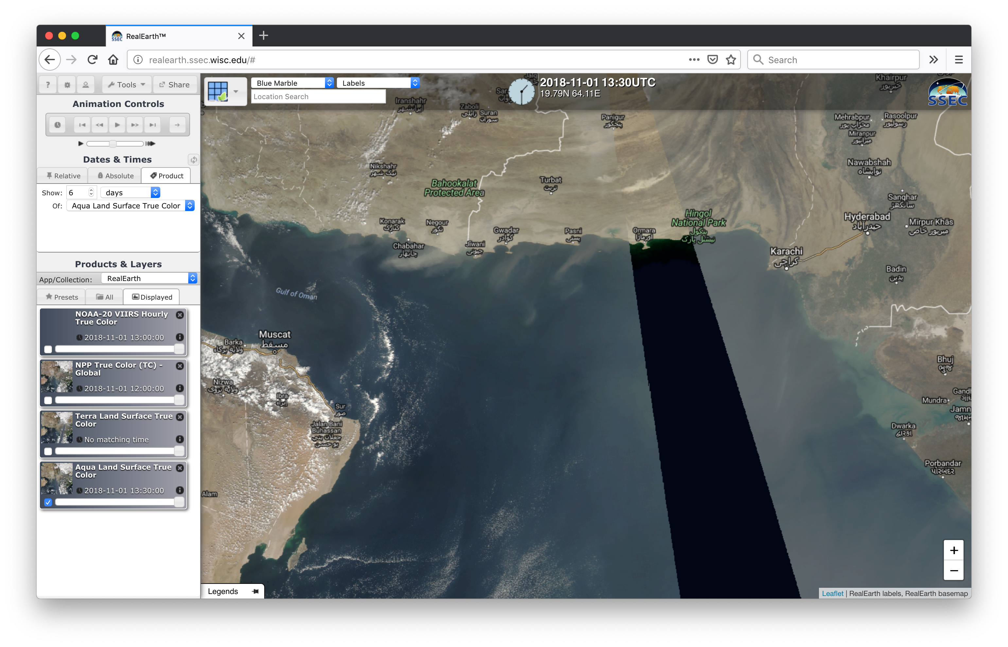Viewport: 1008px width, 647px height.
Task: Click the SSEC logo
Action: tap(947, 92)
